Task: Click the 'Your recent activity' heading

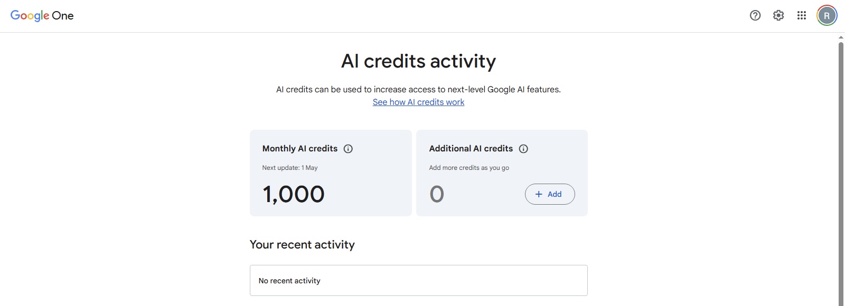Action: pos(302,245)
